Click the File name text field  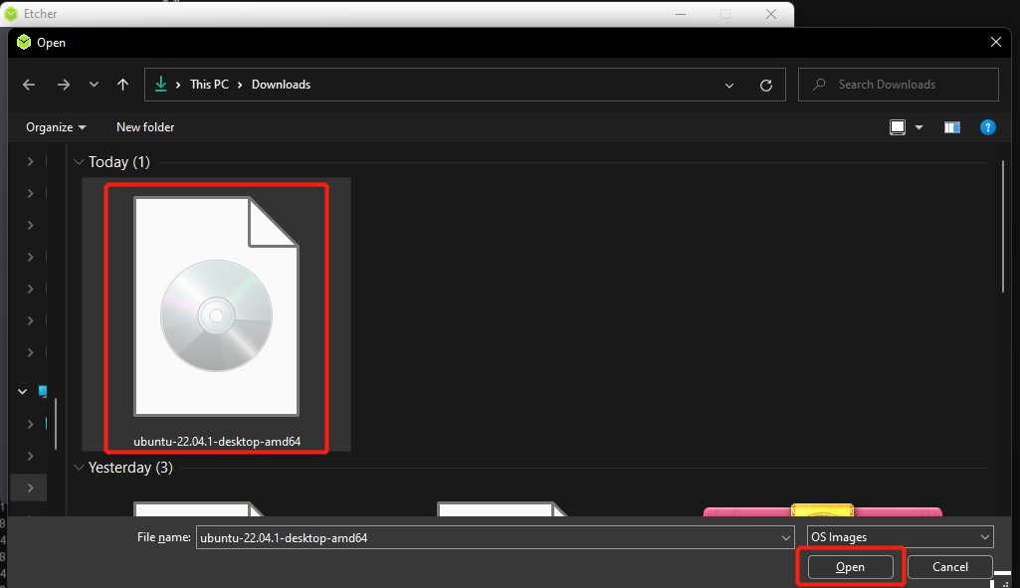pos(488,538)
